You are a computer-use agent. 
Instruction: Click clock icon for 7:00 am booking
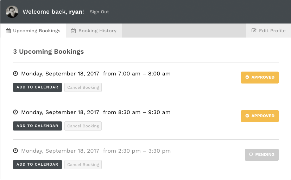[15, 74]
